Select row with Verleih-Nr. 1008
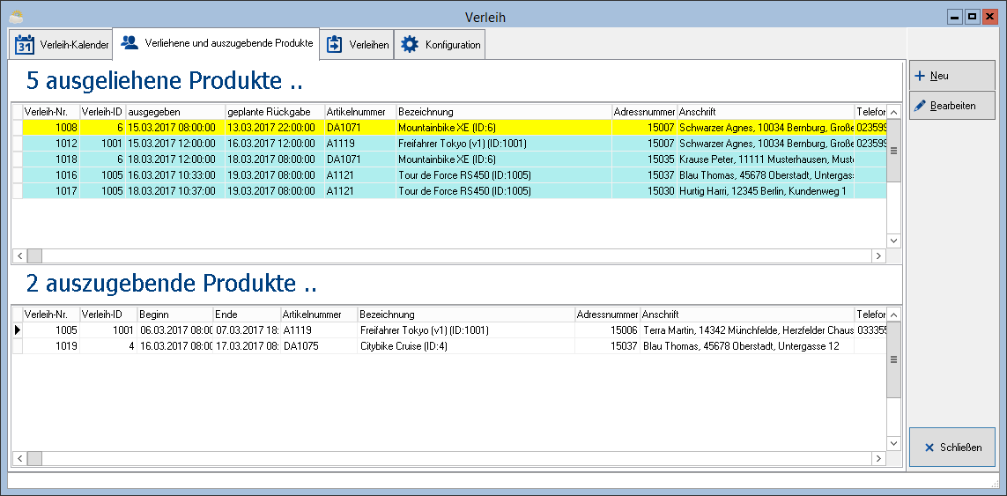The image size is (1007, 496). [x=449, y=127]
